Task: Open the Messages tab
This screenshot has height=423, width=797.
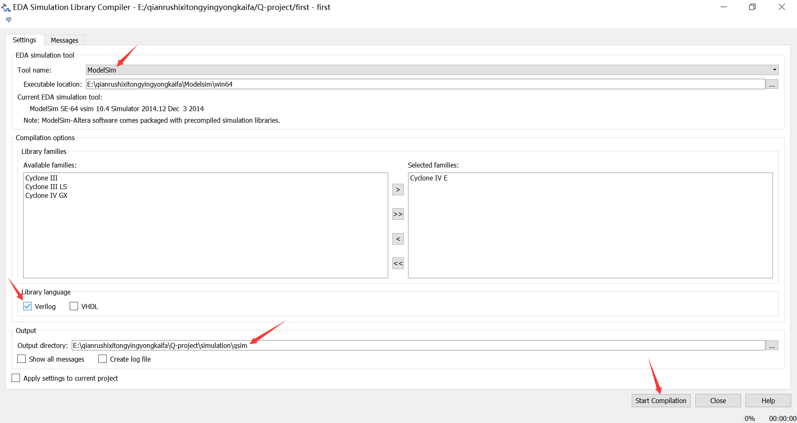Action: pos(65,40)
